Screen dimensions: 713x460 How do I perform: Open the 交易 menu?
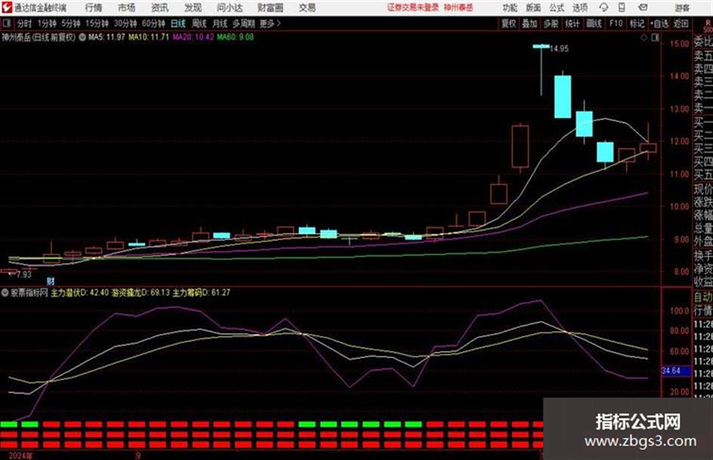pyautogui.click(x=307, y=8)
